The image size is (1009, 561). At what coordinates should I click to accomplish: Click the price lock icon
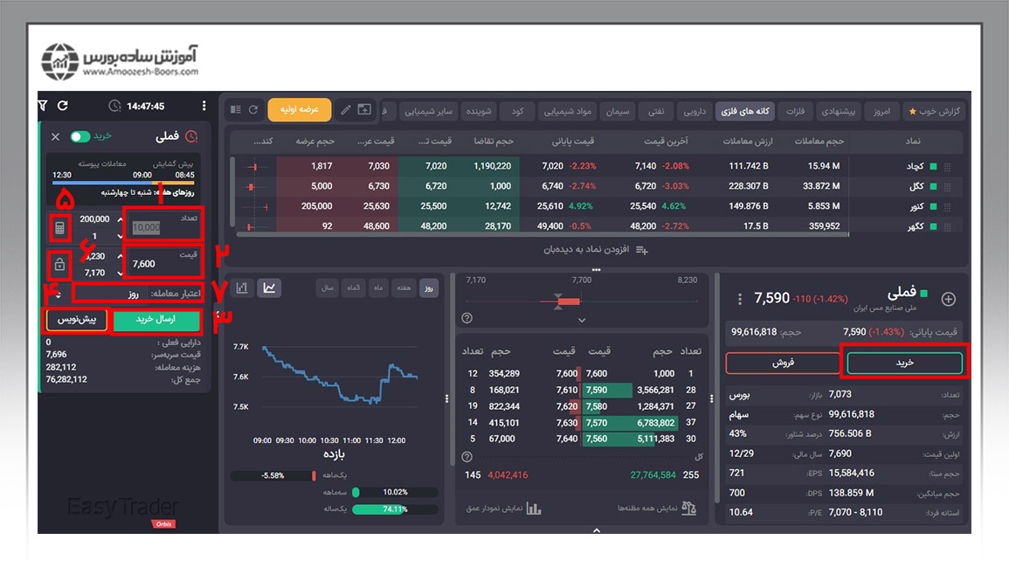click(60, 264)
